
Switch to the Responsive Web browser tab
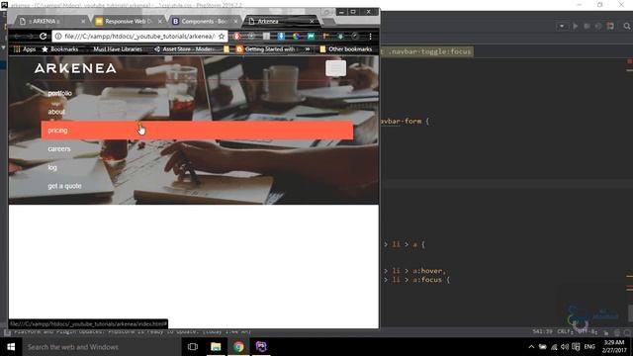[x=129, y=21]
